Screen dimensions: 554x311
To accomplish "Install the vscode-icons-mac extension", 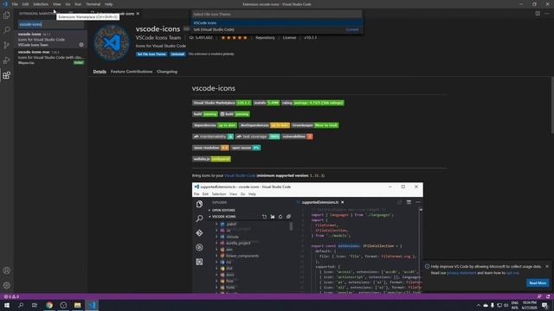I will [x=79, y=62].
